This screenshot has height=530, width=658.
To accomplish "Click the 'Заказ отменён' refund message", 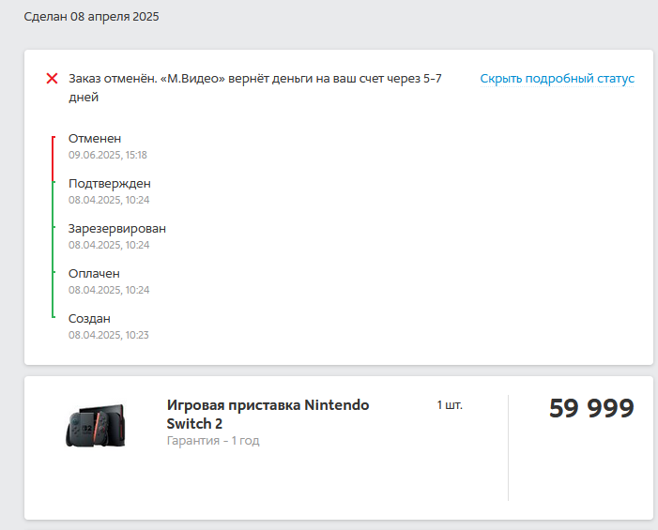I will [x=255, y=87].
